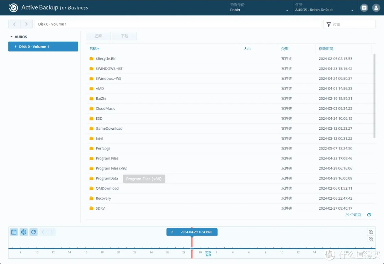This screenshot has height=264, width=384.
Task: Click the 还原 restore button
Action: [x=98, y=36]
